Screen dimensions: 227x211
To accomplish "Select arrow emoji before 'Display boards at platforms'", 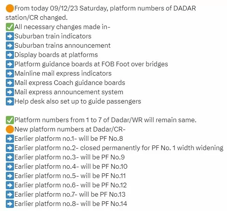I will 10,55.
